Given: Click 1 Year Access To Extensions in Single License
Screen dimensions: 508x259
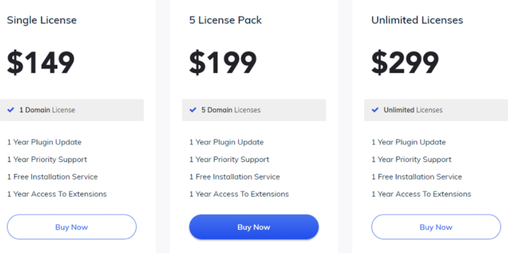Looking at the screenshot, I should tap(57, 194).
